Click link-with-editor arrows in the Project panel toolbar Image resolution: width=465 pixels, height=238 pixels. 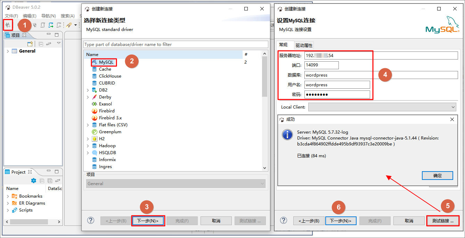click(x=58, y=181)
